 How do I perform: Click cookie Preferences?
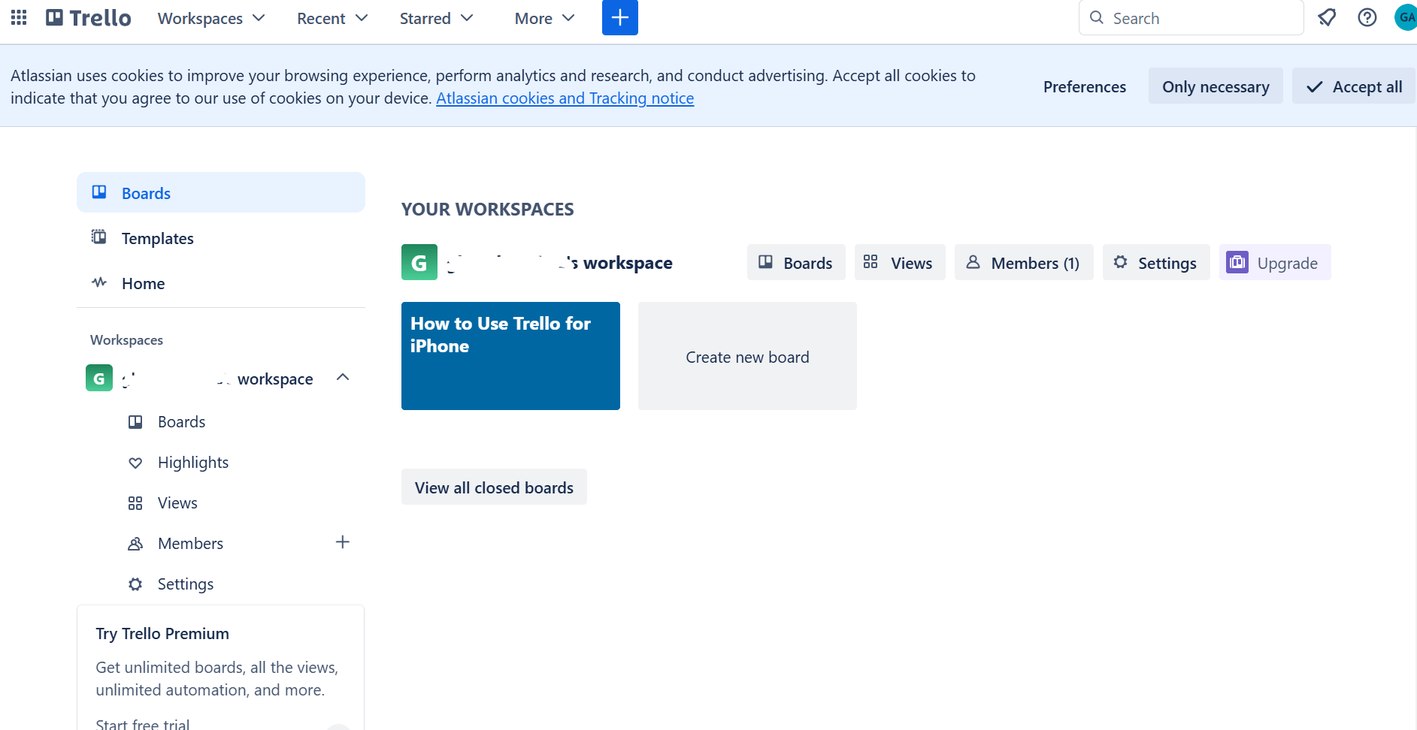tap(1085, 86)
